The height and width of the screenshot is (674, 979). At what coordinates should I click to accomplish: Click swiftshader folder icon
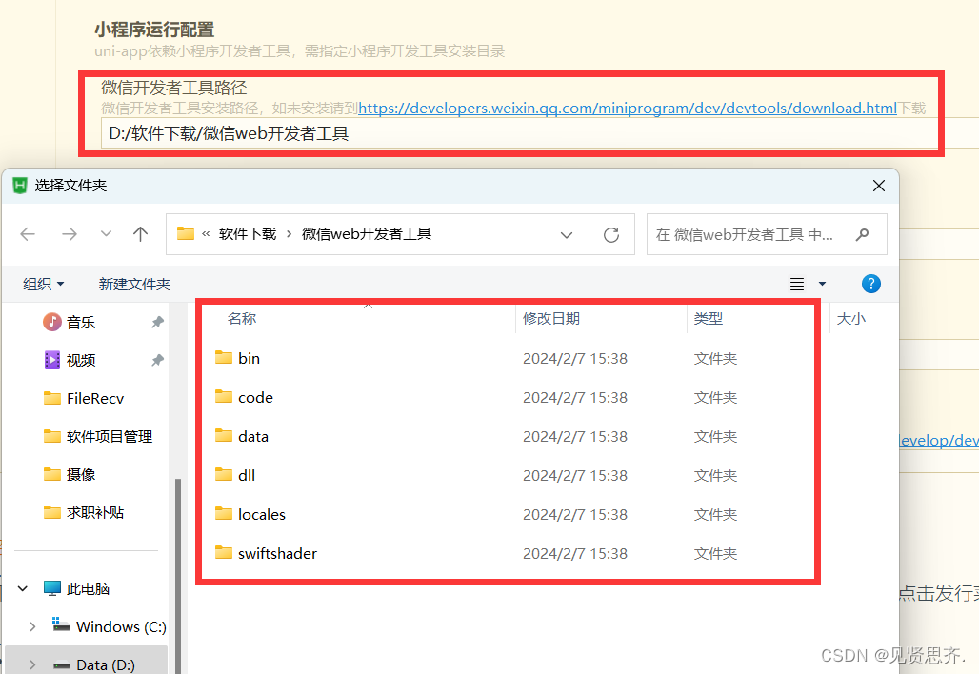(x=224, y=552)
